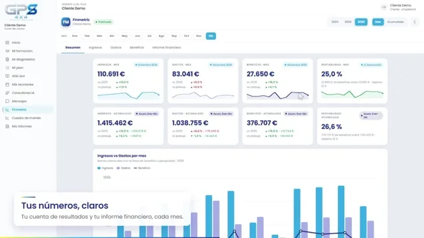Select the Nov month button

click(x=199, y=36)
